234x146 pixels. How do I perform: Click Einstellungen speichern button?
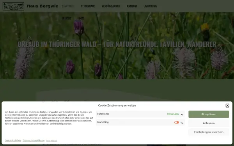click(209, 132)
